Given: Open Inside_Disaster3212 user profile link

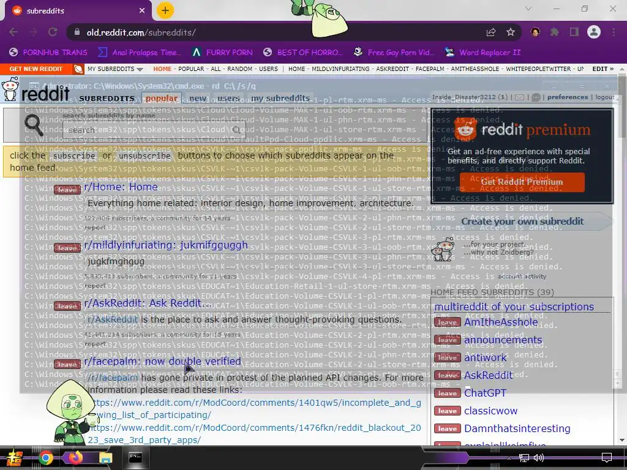Looking at the screenshot, I should (464, 97).
